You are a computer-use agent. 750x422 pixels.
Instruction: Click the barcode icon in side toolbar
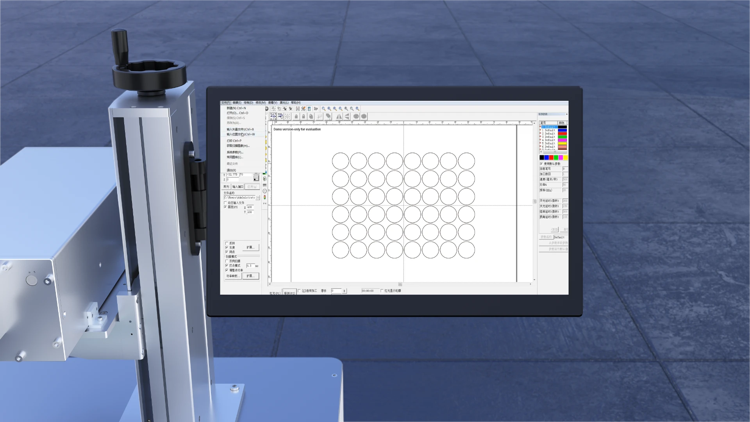pyautogui.click(x=264, y=185)
